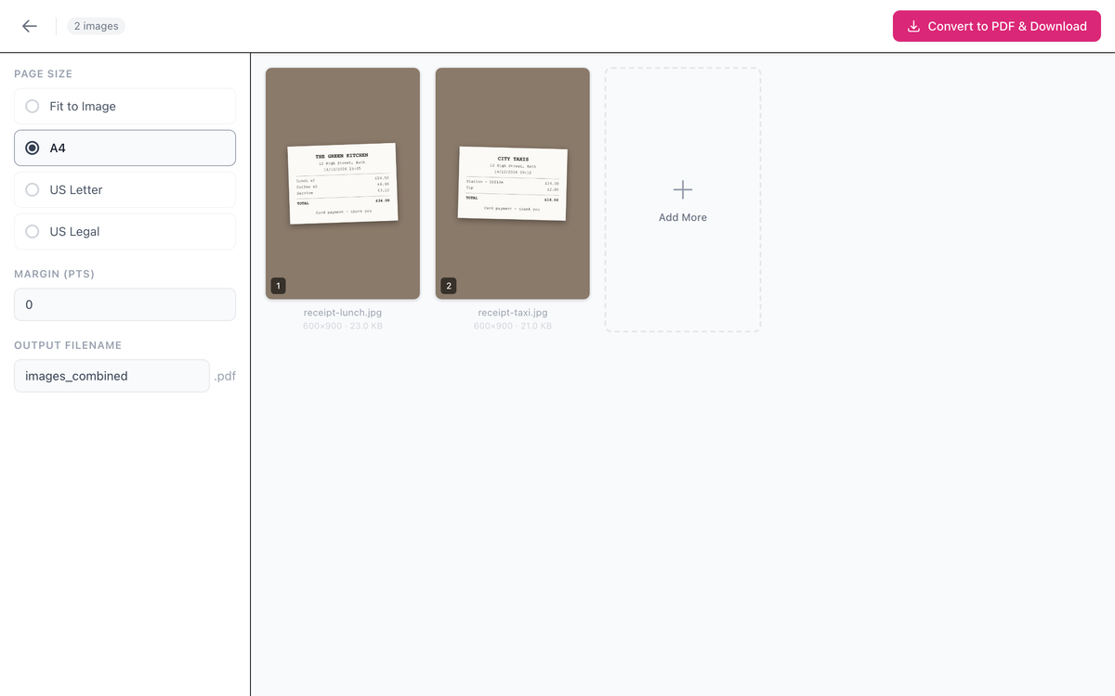Viewport: 1115px width, 696px height.
Task: Open the receipt-taxi.jpg thumbnail
Action: click(x=513, y=184)
